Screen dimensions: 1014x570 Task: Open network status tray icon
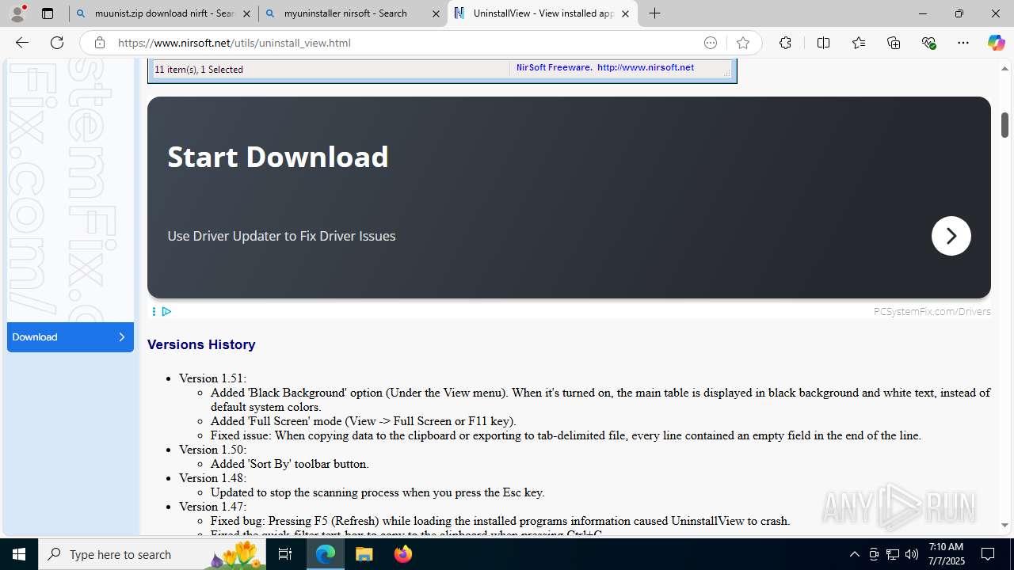893,554
